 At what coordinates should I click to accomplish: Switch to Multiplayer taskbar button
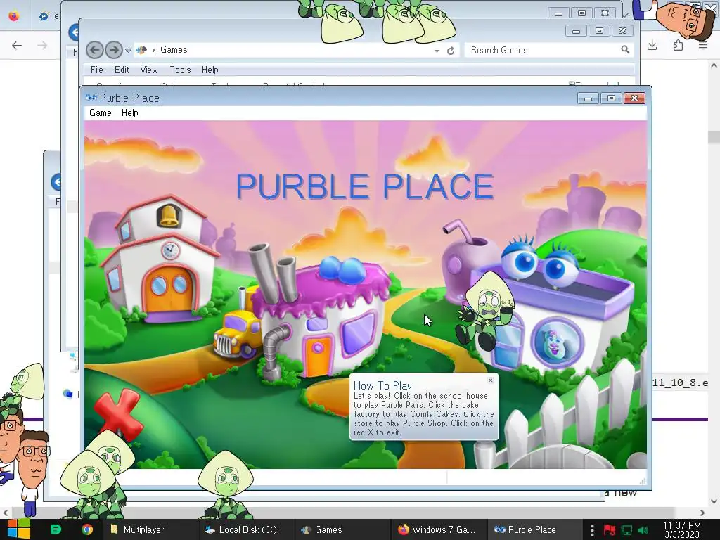coord(149,529)
